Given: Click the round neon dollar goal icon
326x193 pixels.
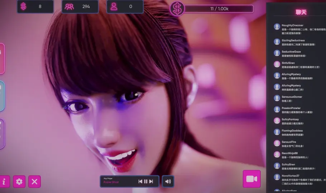Looking at the screenshot, I should tap(177, 9).
